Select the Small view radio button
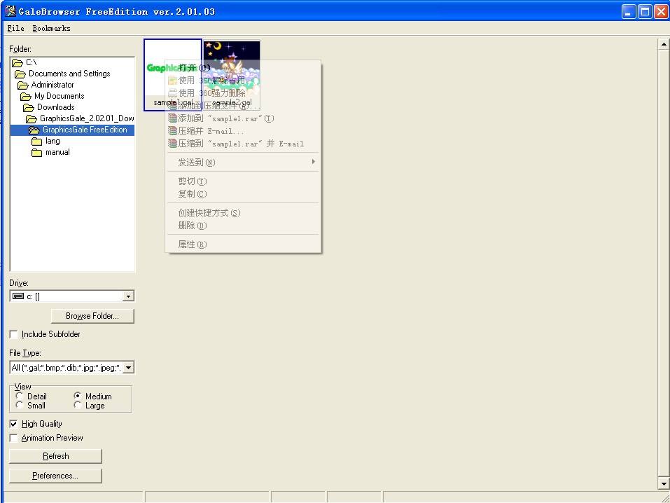 point(19,405)
